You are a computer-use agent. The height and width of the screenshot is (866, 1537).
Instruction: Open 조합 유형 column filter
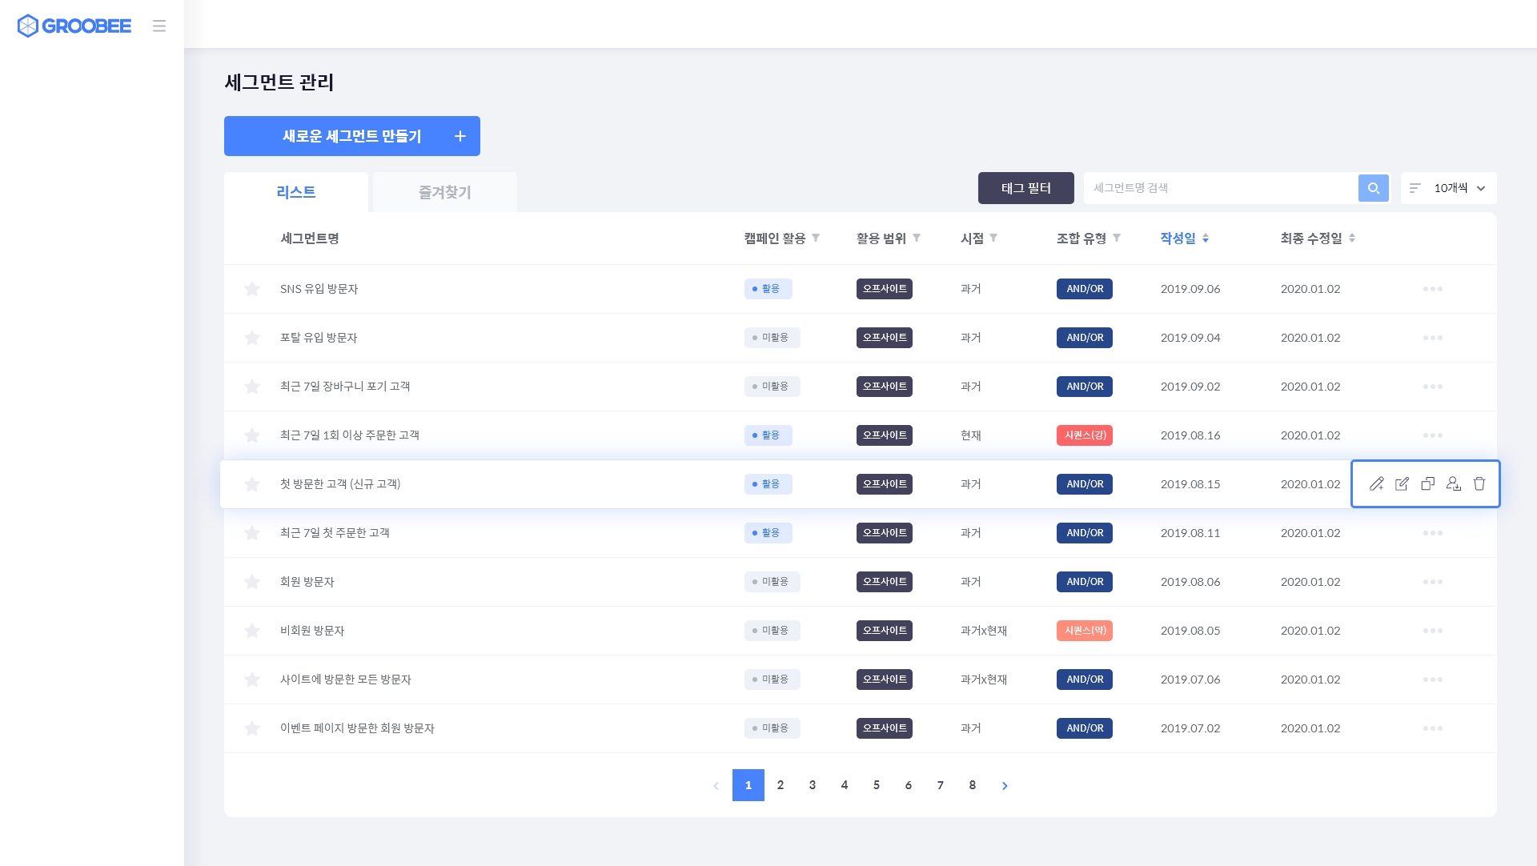(x=1117, y=238)
